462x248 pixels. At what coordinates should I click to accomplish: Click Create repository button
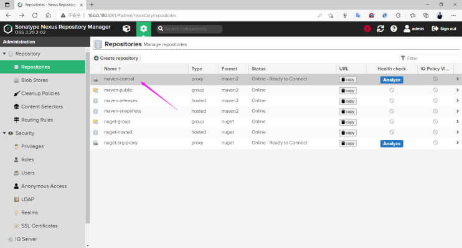click(x=116, y=58)
